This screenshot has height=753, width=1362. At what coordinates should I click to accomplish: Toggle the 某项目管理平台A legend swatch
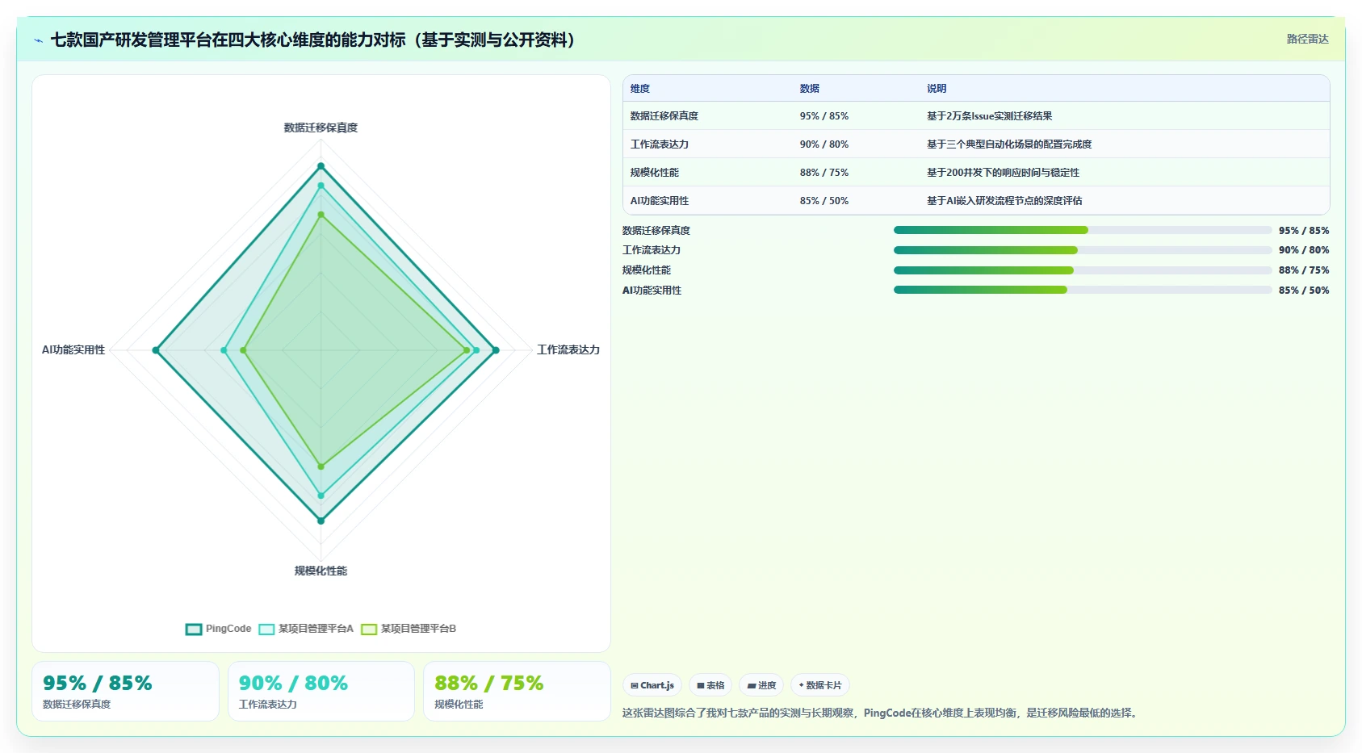pos(266,630)
